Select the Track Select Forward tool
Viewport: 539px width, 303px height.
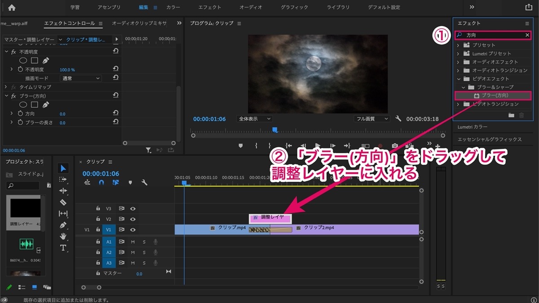coord(63,180)
